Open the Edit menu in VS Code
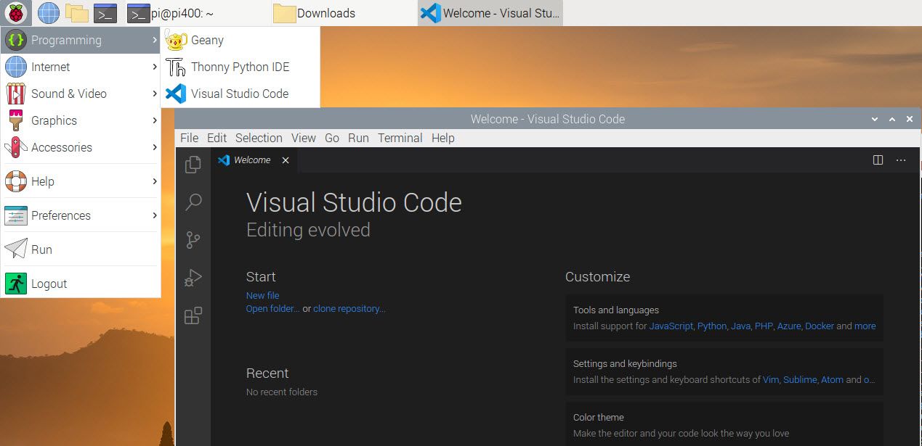Viewport: 922px width, 446px height. pyautogui.click(x=217, y=138)
